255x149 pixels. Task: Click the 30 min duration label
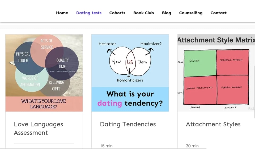[192, 146]
